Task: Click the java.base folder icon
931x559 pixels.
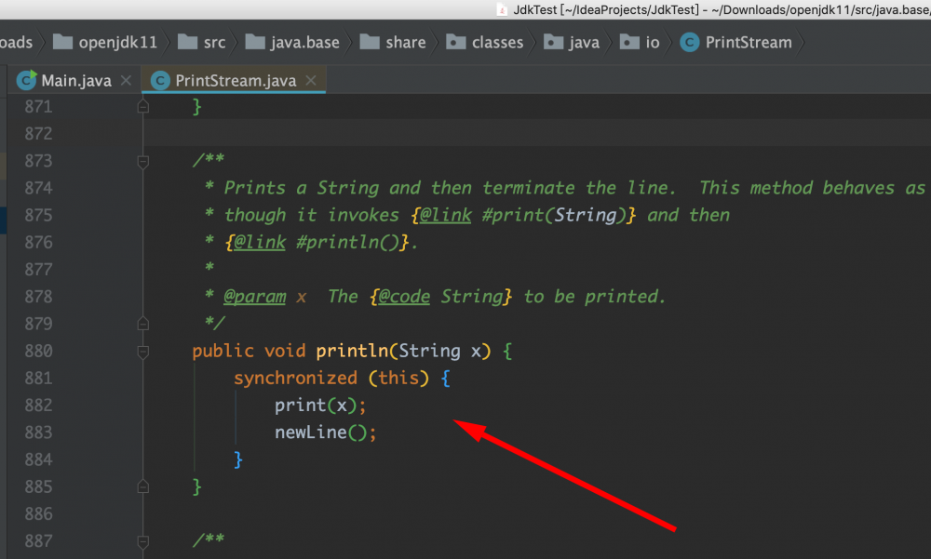Action: (x=255, y=42)
